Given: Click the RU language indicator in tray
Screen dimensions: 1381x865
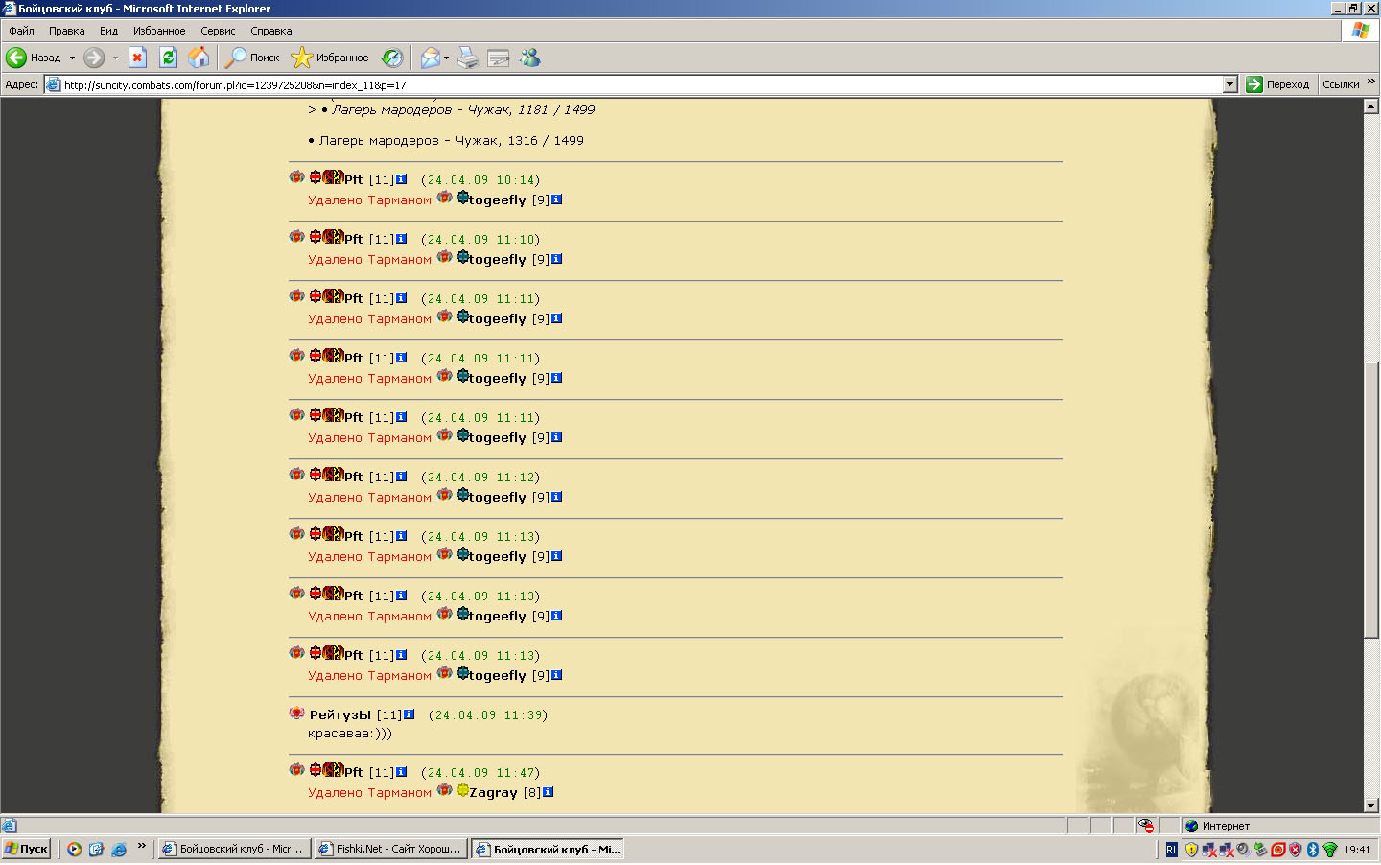Looking at the screenshot, I should click(1172, 850).
